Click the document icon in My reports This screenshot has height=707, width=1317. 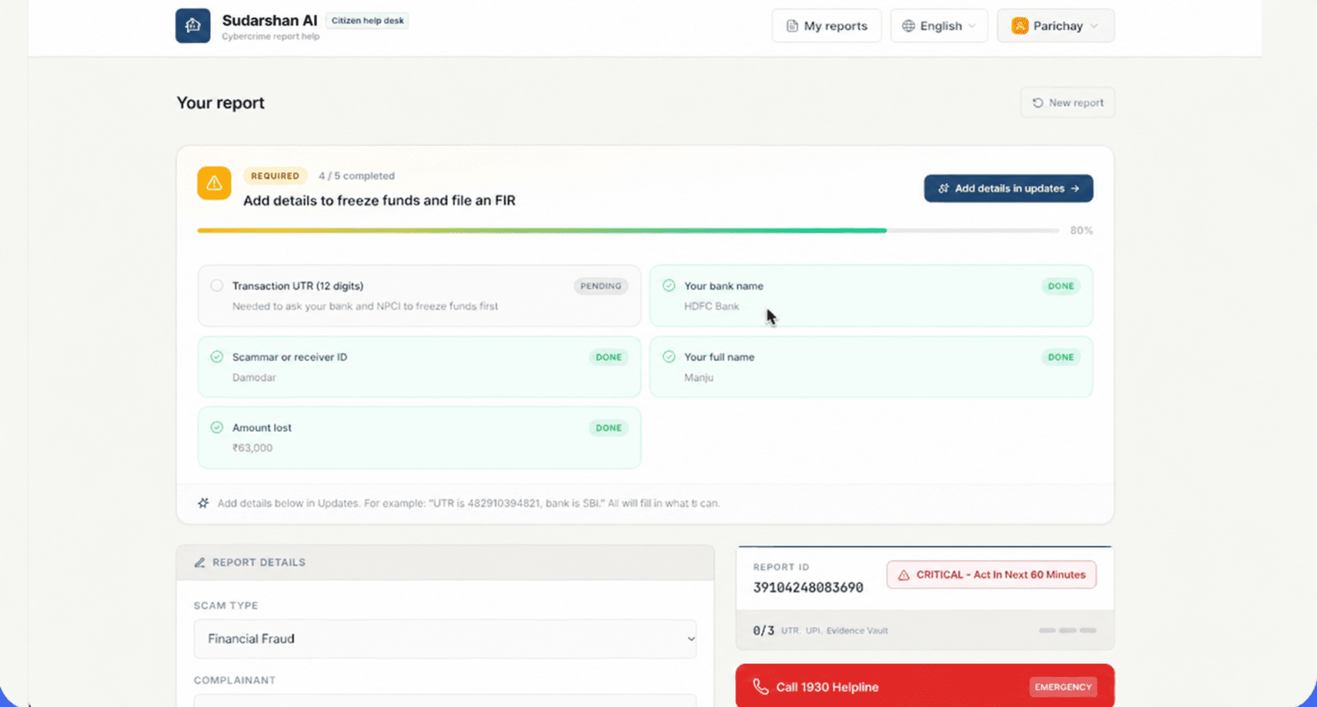(791, 26)
